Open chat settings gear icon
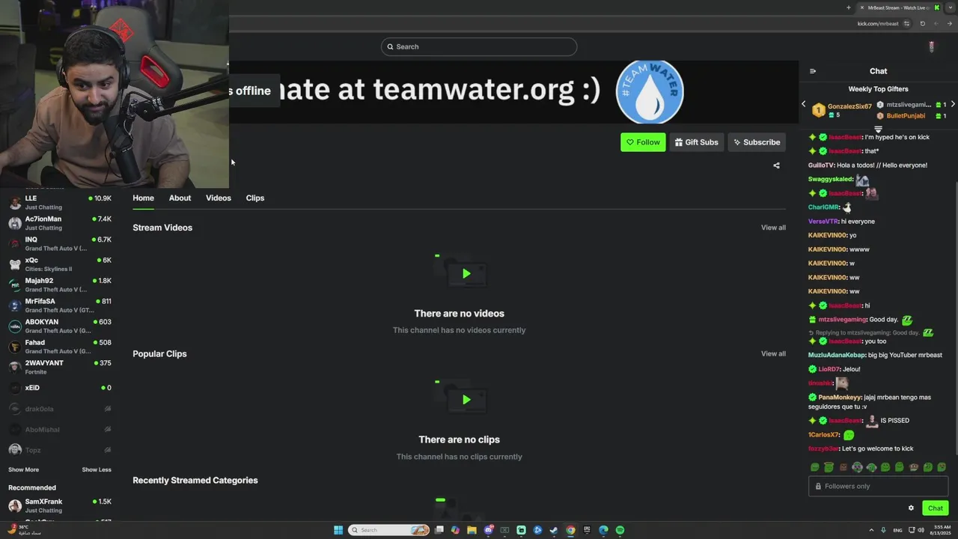 point(911,508)
